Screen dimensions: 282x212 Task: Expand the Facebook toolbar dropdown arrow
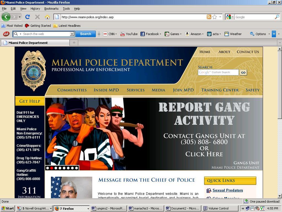click(x=160, y=34)
